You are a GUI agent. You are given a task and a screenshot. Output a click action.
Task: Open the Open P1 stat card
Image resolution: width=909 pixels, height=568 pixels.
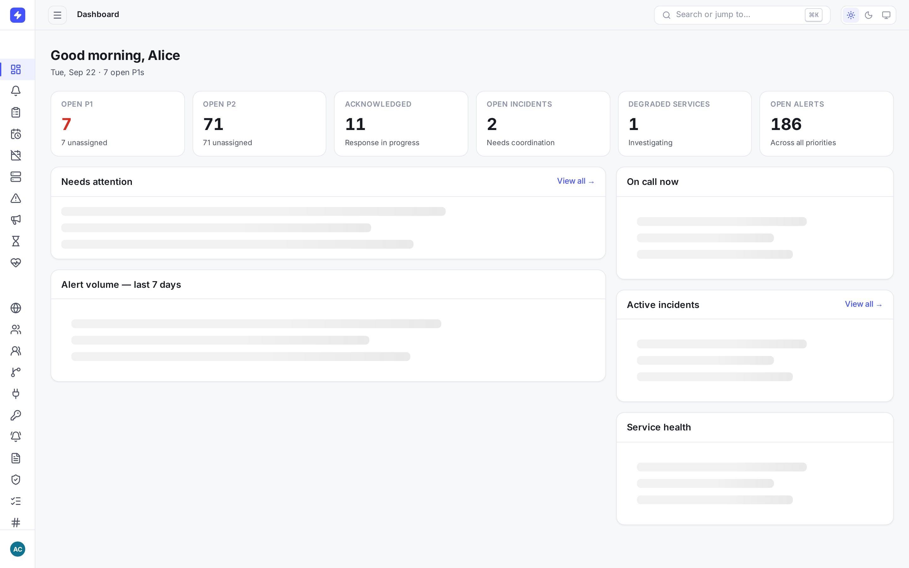click(117, 124)
